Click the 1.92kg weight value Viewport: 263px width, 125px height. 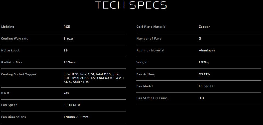coord(204,62)
